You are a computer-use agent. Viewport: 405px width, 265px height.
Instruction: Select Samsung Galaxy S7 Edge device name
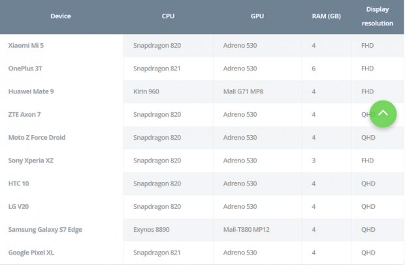point(45,230)
